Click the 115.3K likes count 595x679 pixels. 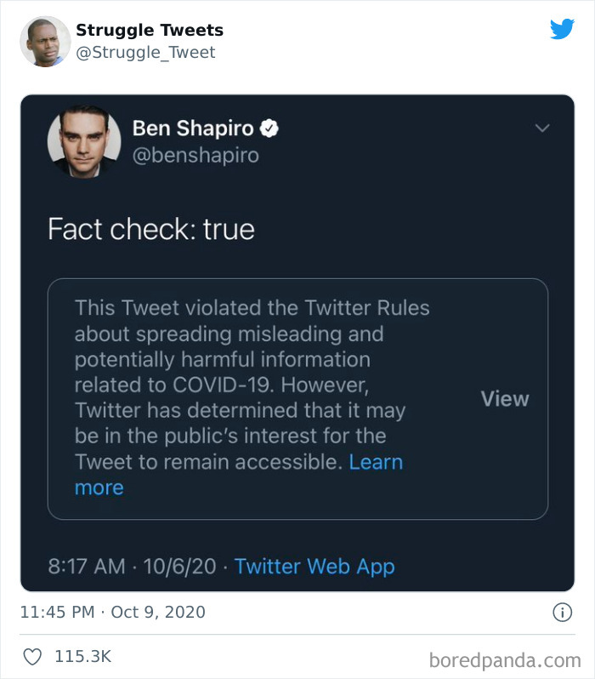click(82, 657)
